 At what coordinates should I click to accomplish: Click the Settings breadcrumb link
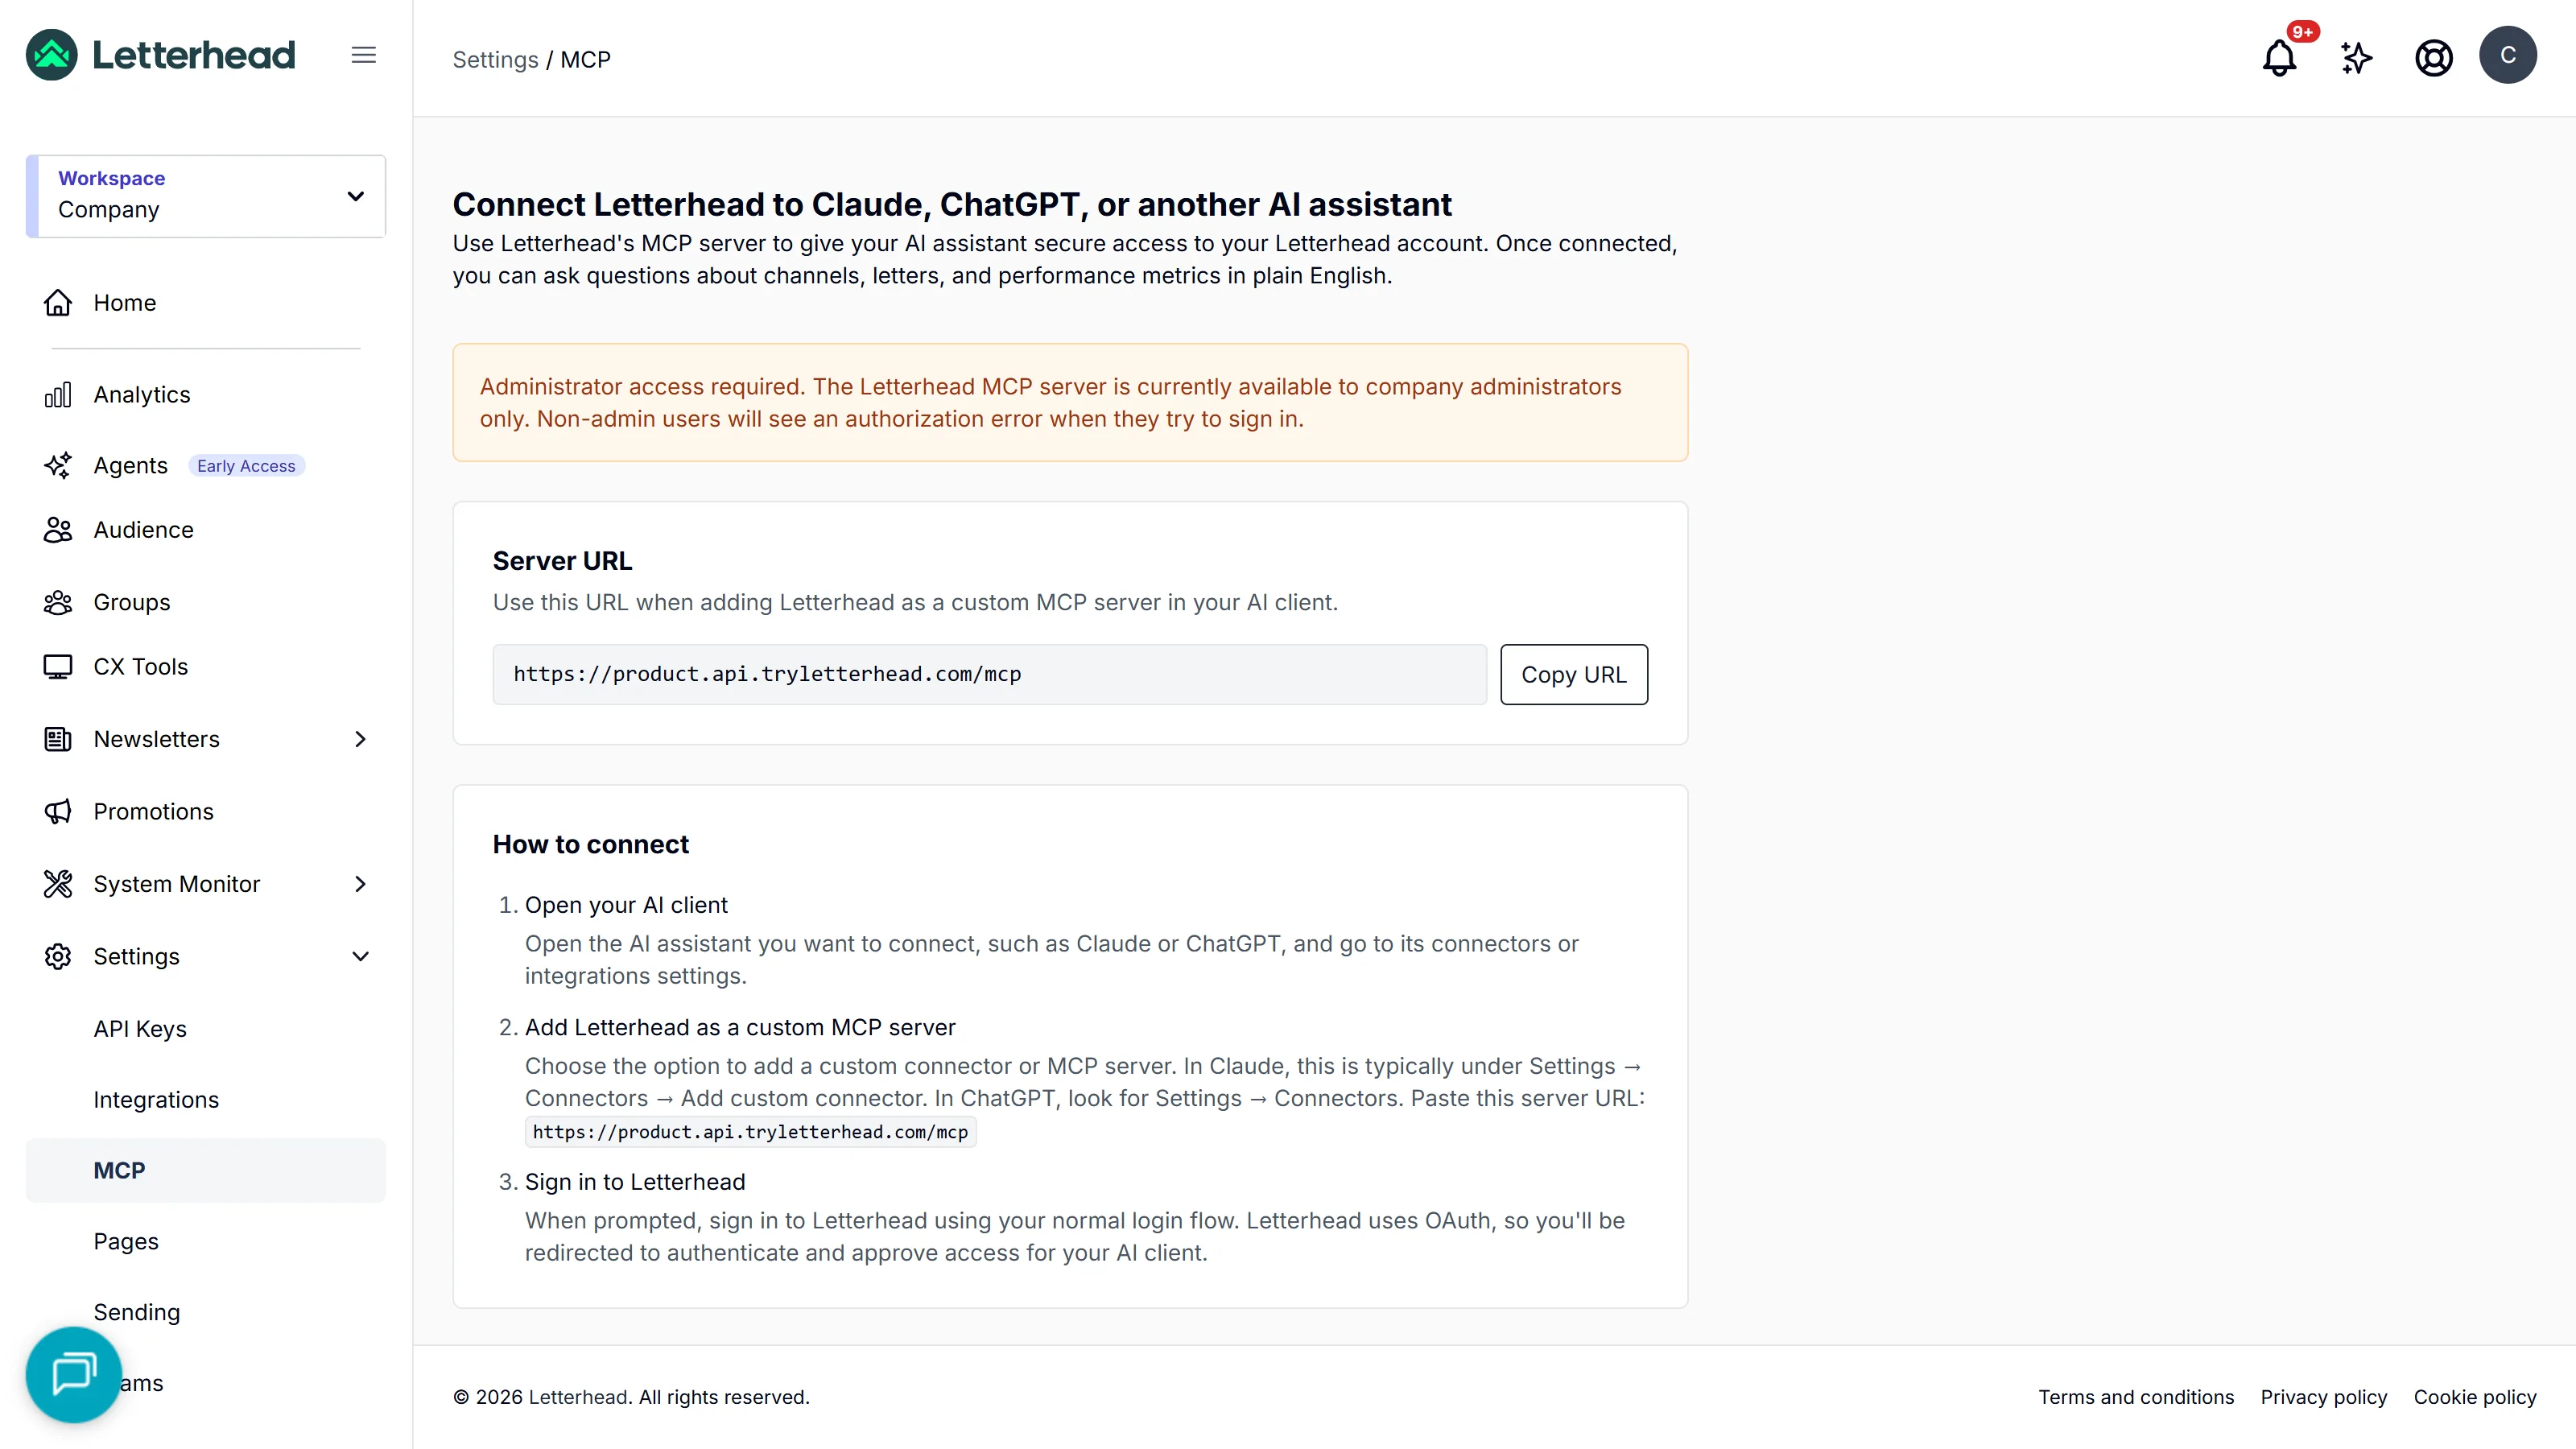(495, 60)
